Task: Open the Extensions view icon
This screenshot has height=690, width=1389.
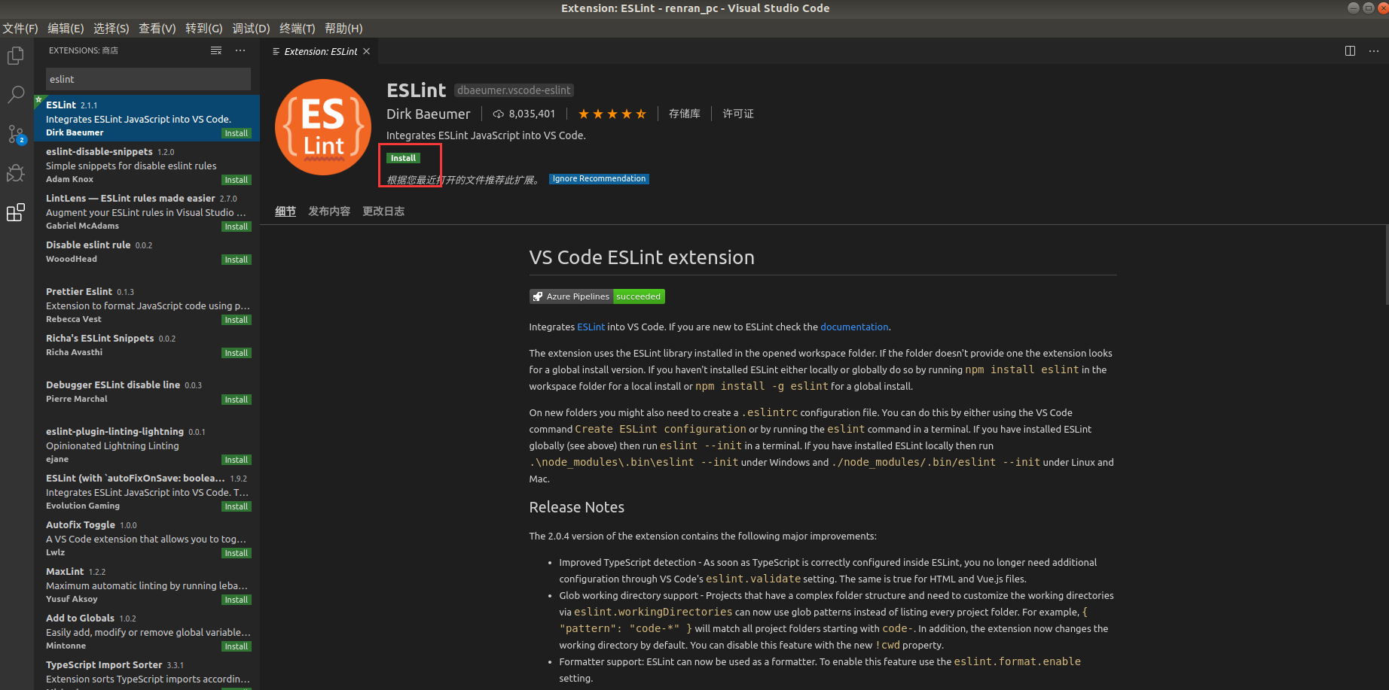Action: (x=16, y=212)
